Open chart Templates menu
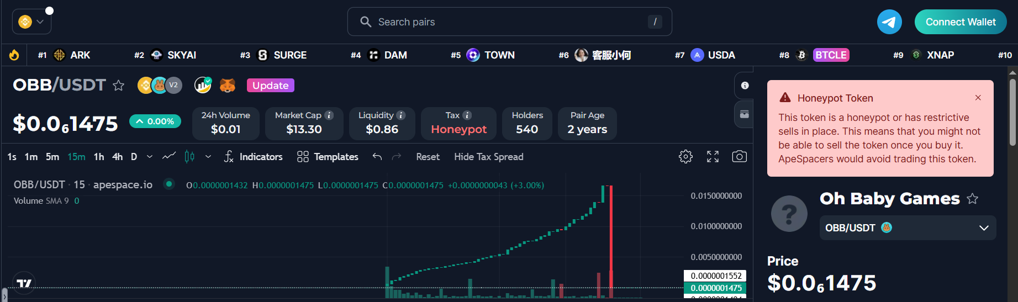Image resolution: width=1018 pixels, height=302 pixels. pos(328,157)
